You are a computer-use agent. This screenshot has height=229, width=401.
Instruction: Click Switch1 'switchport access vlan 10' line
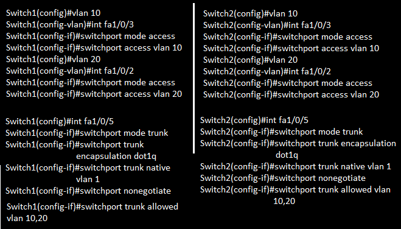click(94, 48)
